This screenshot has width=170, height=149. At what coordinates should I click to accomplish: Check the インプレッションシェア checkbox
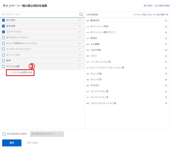[3, 49]
